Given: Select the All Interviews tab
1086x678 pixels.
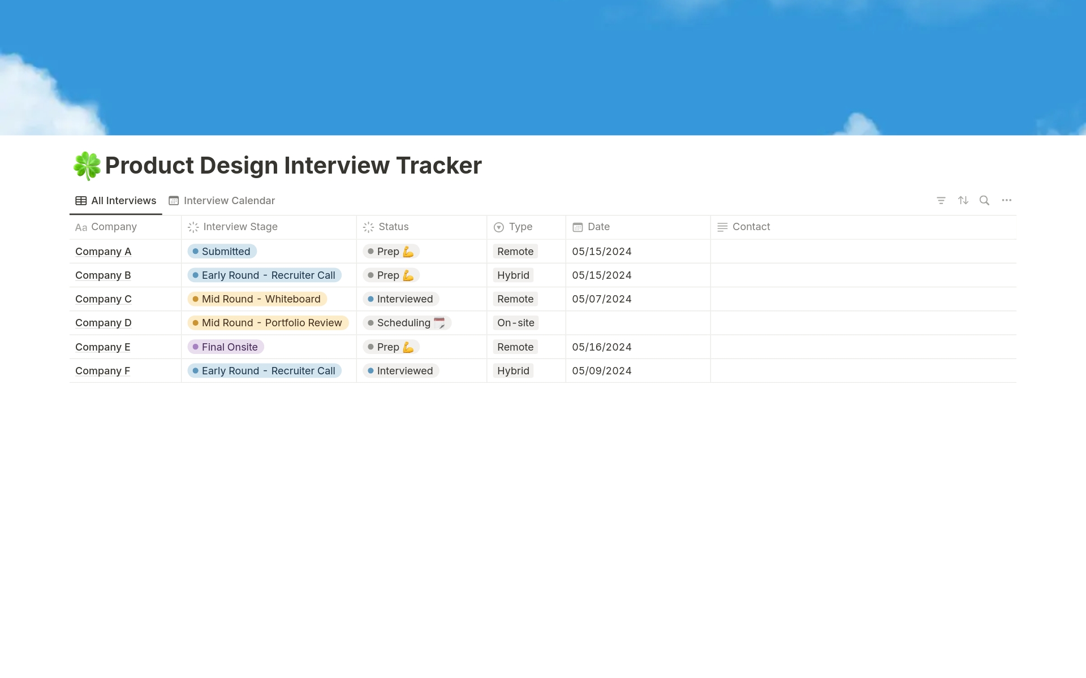Looking at the screenshot, I should (x=123, y=200).
